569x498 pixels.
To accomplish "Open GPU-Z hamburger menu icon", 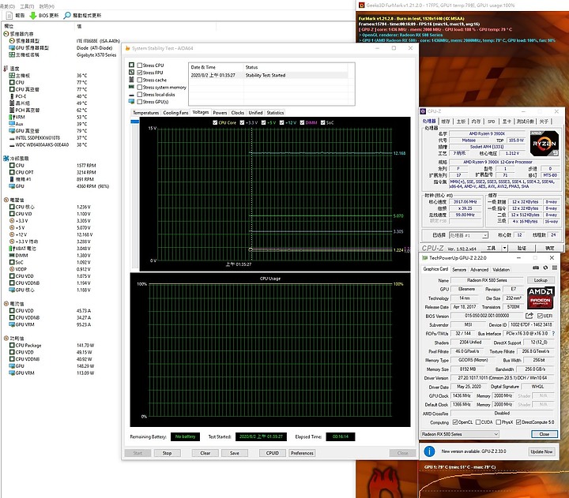I will click(555, 268).
